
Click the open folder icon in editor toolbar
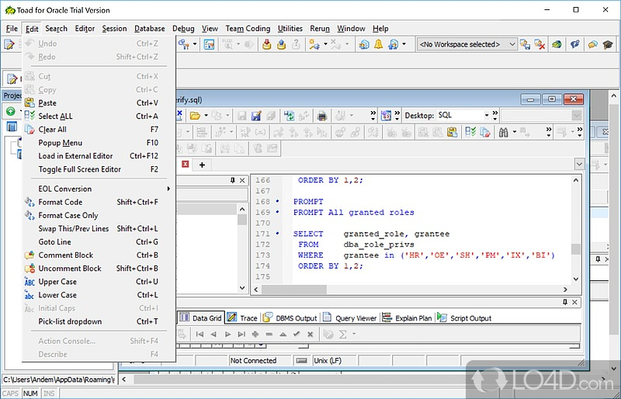[195, 116]
